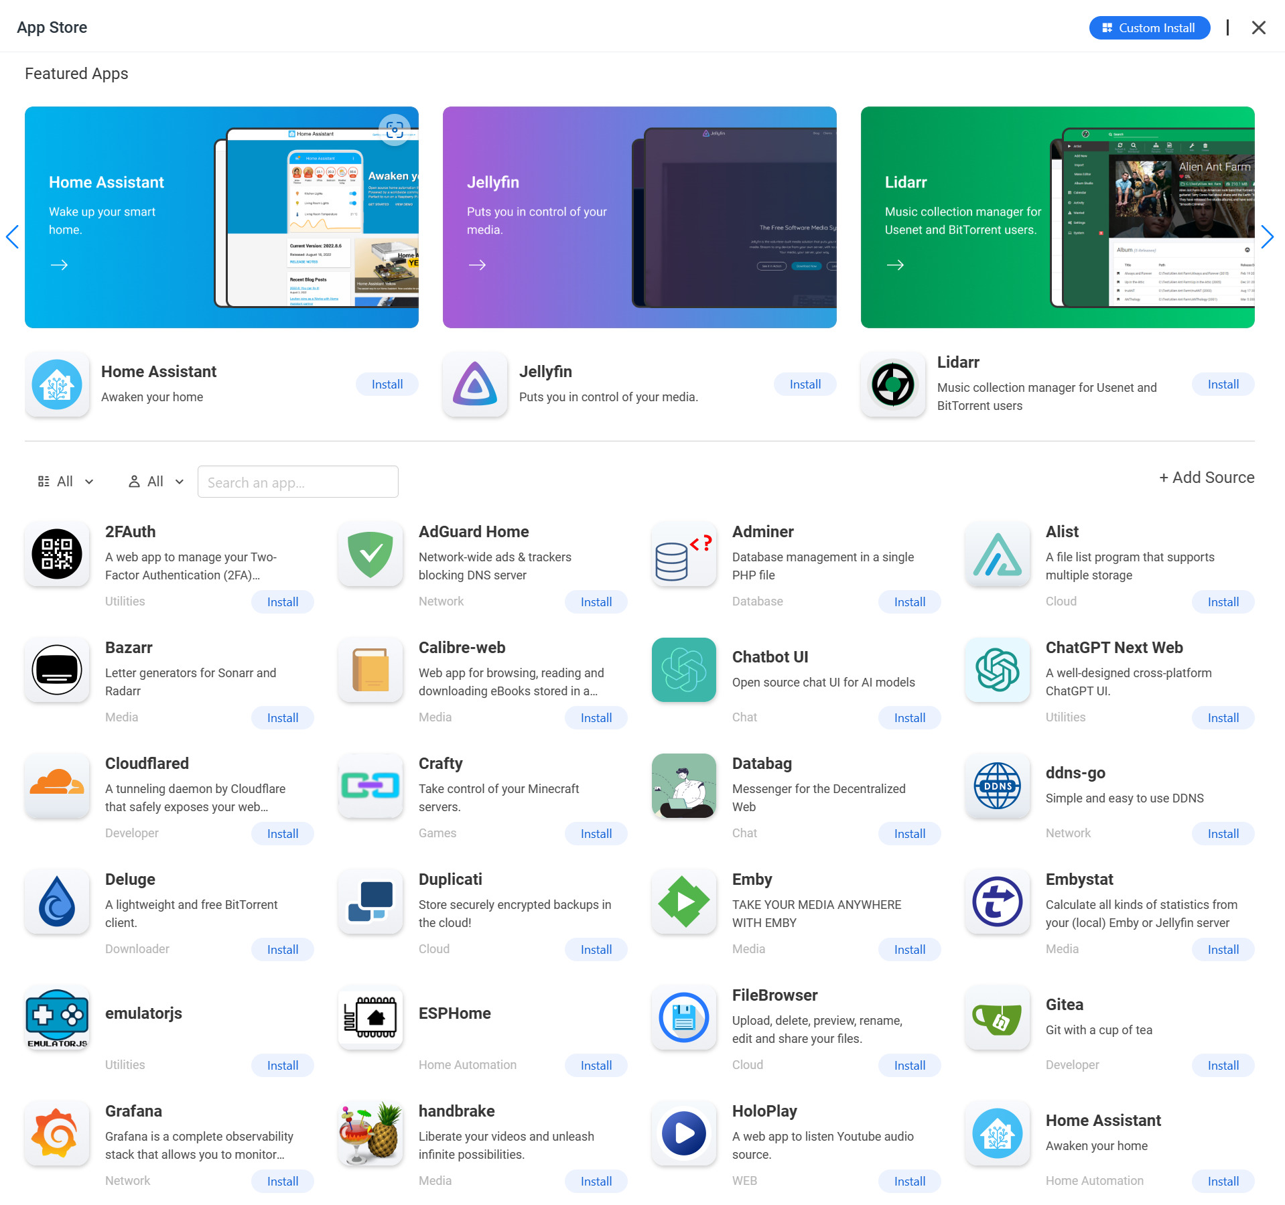Viewport: 1285px width, 1205px height.
Task: Install the AdGuard Home app
Action: 596,602
